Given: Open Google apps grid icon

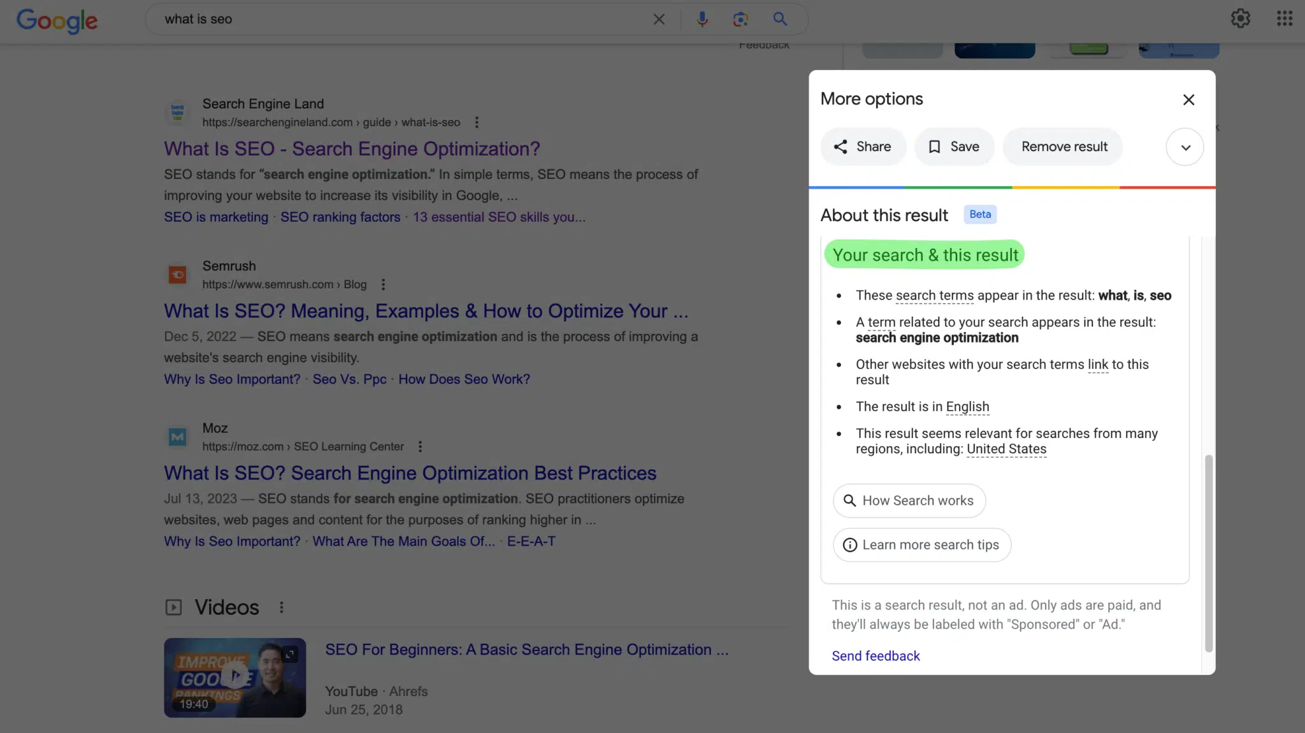Looking at the screenshot, I should click(1285, 18).
